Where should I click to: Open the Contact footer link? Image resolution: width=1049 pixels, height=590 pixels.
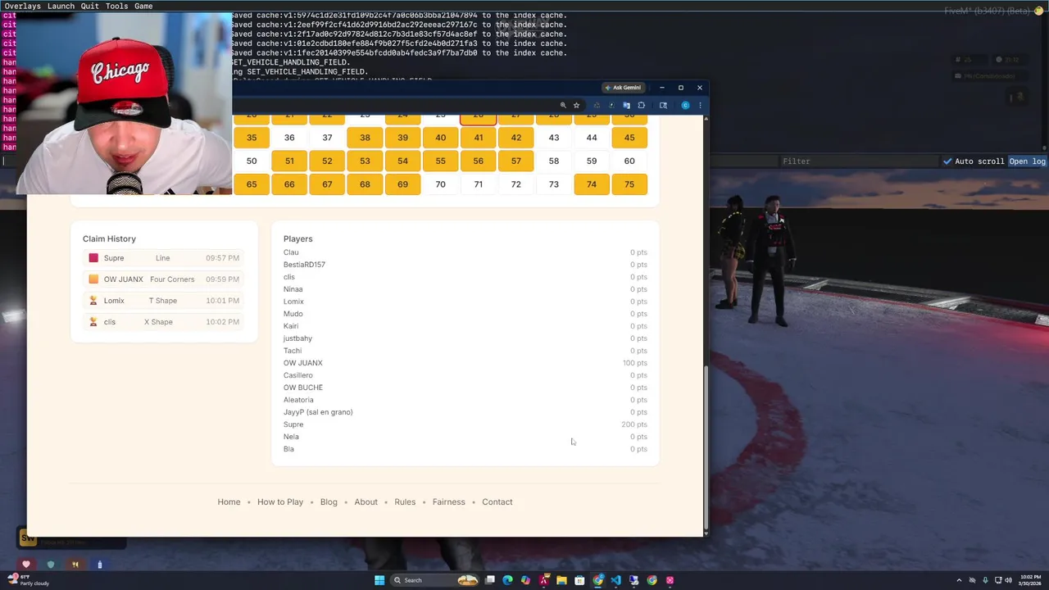pyautogui.click(x=497, y=502)
